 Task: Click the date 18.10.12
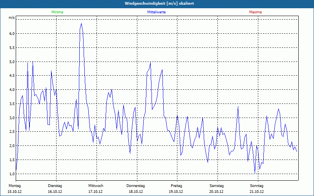136,192
